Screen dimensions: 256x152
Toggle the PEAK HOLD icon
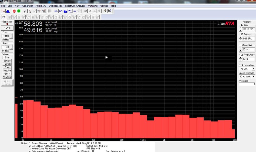[x=61, y=11]
